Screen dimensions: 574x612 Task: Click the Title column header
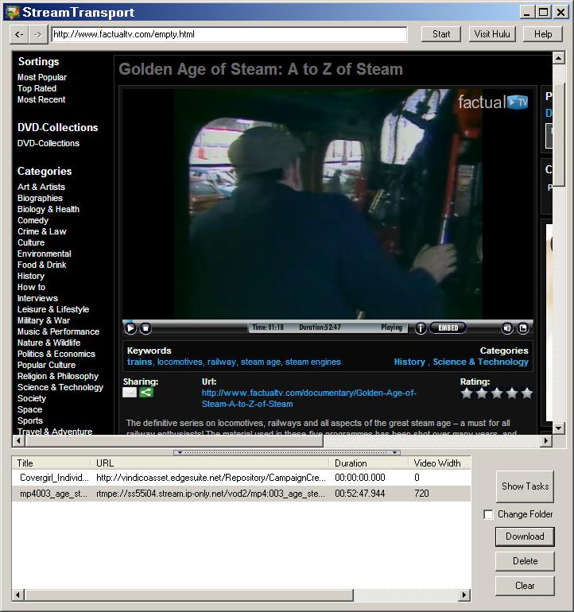tap(51, 463)
